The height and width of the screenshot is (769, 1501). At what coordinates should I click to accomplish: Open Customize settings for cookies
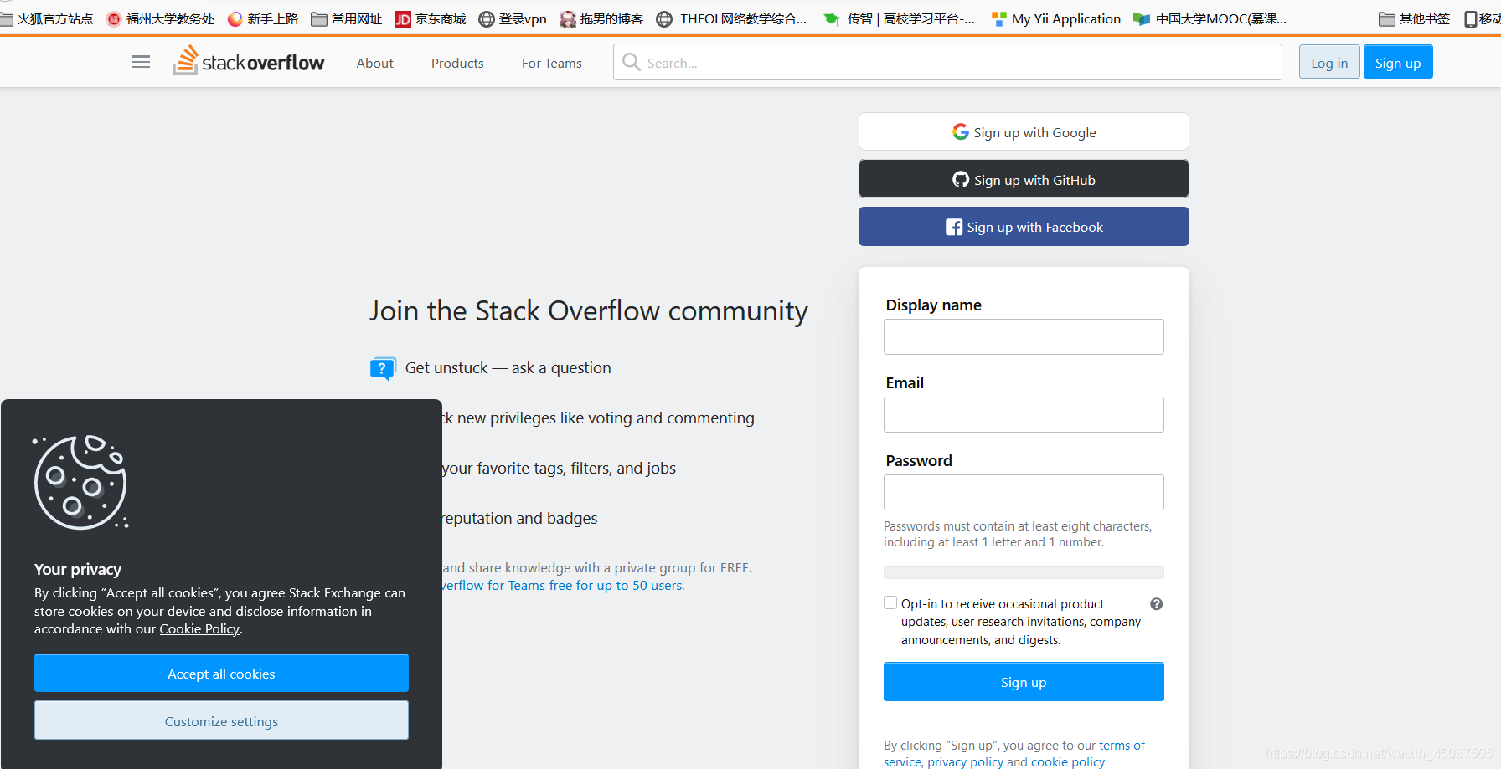click(x=221, y=720)
